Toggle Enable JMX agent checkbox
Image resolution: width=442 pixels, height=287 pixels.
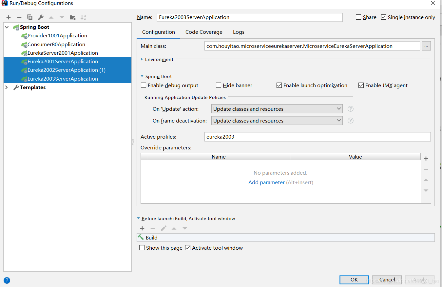pyautogui.click(x=361, y=86)
